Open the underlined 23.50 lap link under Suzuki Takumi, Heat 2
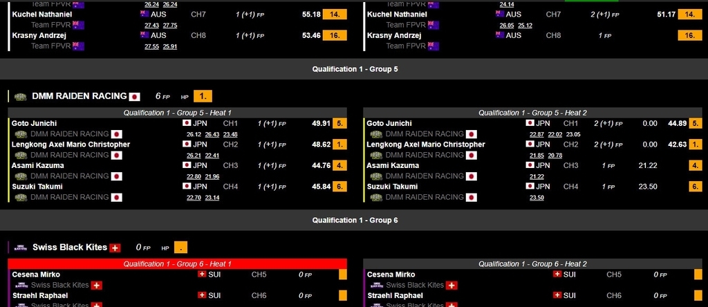 point(537,197)
